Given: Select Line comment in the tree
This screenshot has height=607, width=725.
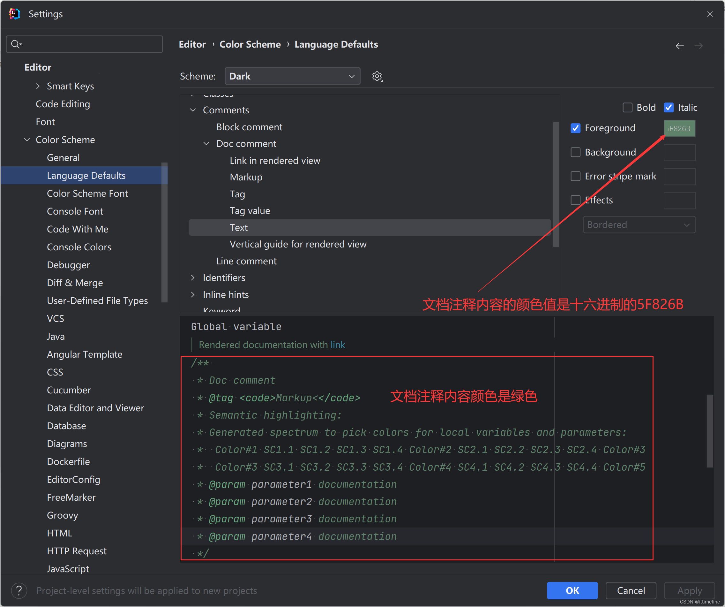Looking at the screenshot, I should (246, 261).
